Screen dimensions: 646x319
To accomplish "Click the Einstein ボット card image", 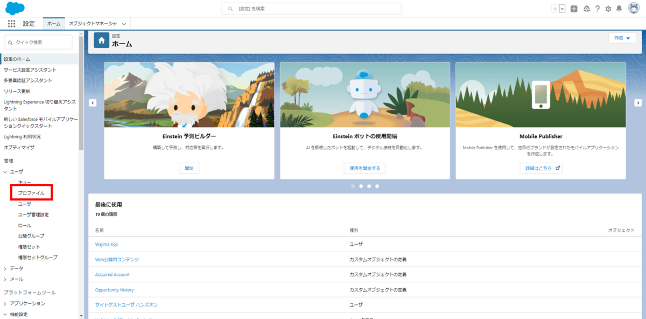I will point(365,94).
